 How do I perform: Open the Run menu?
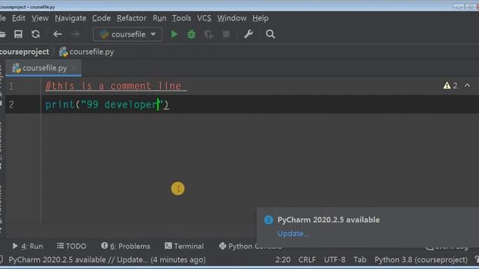click(x=159, y=18)
